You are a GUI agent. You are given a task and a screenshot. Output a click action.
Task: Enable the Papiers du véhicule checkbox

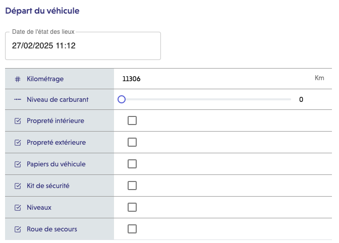132,164
